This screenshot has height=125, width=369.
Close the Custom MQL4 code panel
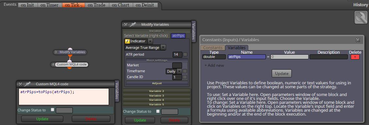click(21, 84)
